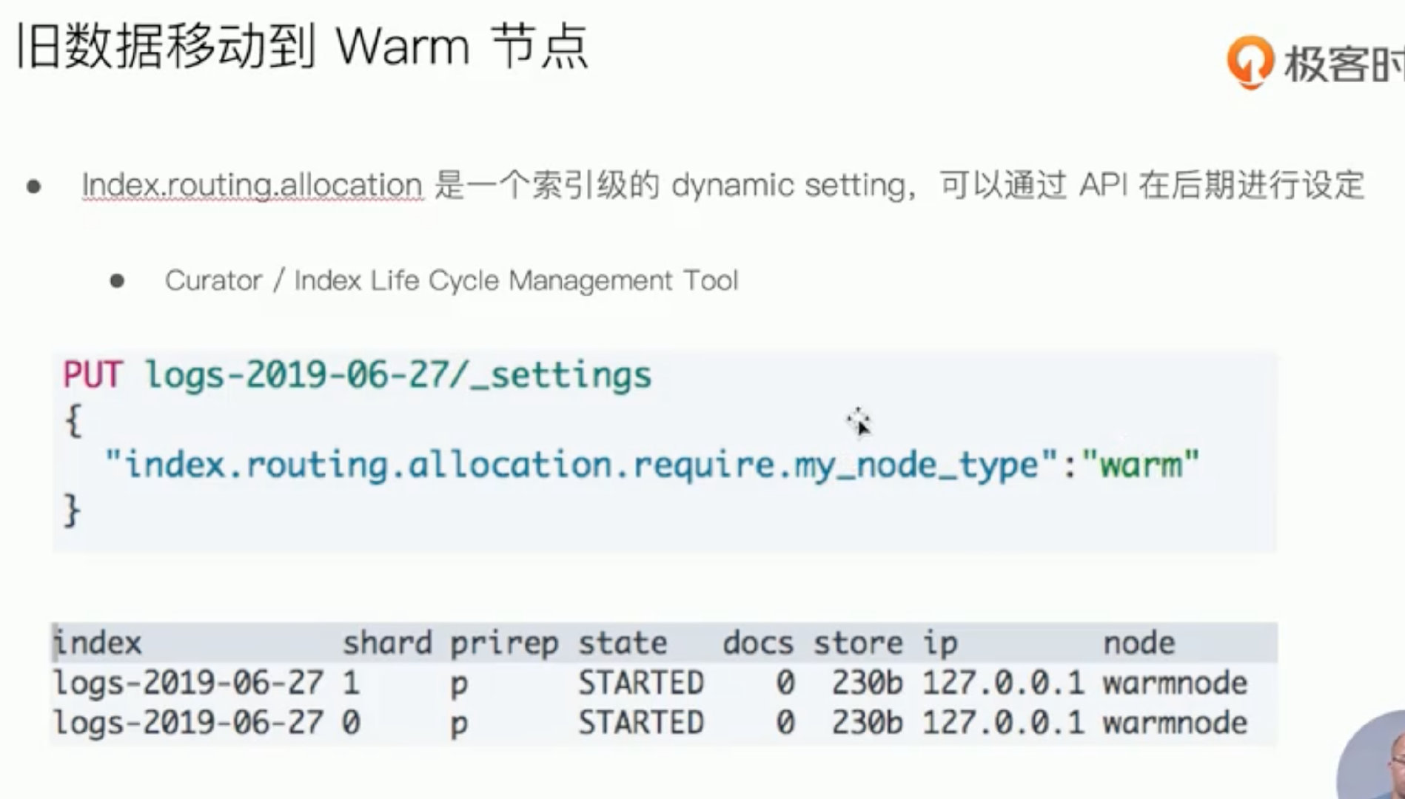Click the slide title containing Warm 节点
The height and width of the screenshot is (799, 1405).
tap(302, 47)
